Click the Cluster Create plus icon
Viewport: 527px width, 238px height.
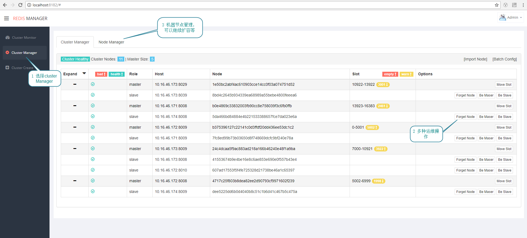(7, 68)
